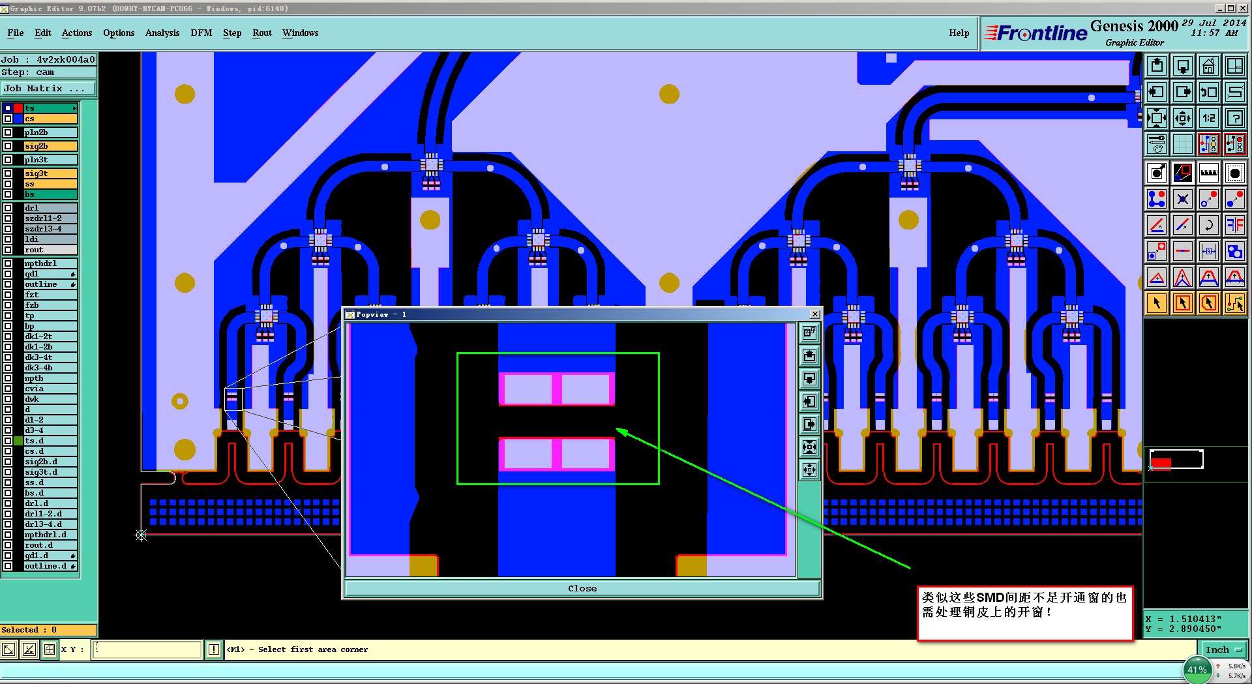
Task: Click the 1:2 zoom scale icon
Action: (x=1209, y=118)
